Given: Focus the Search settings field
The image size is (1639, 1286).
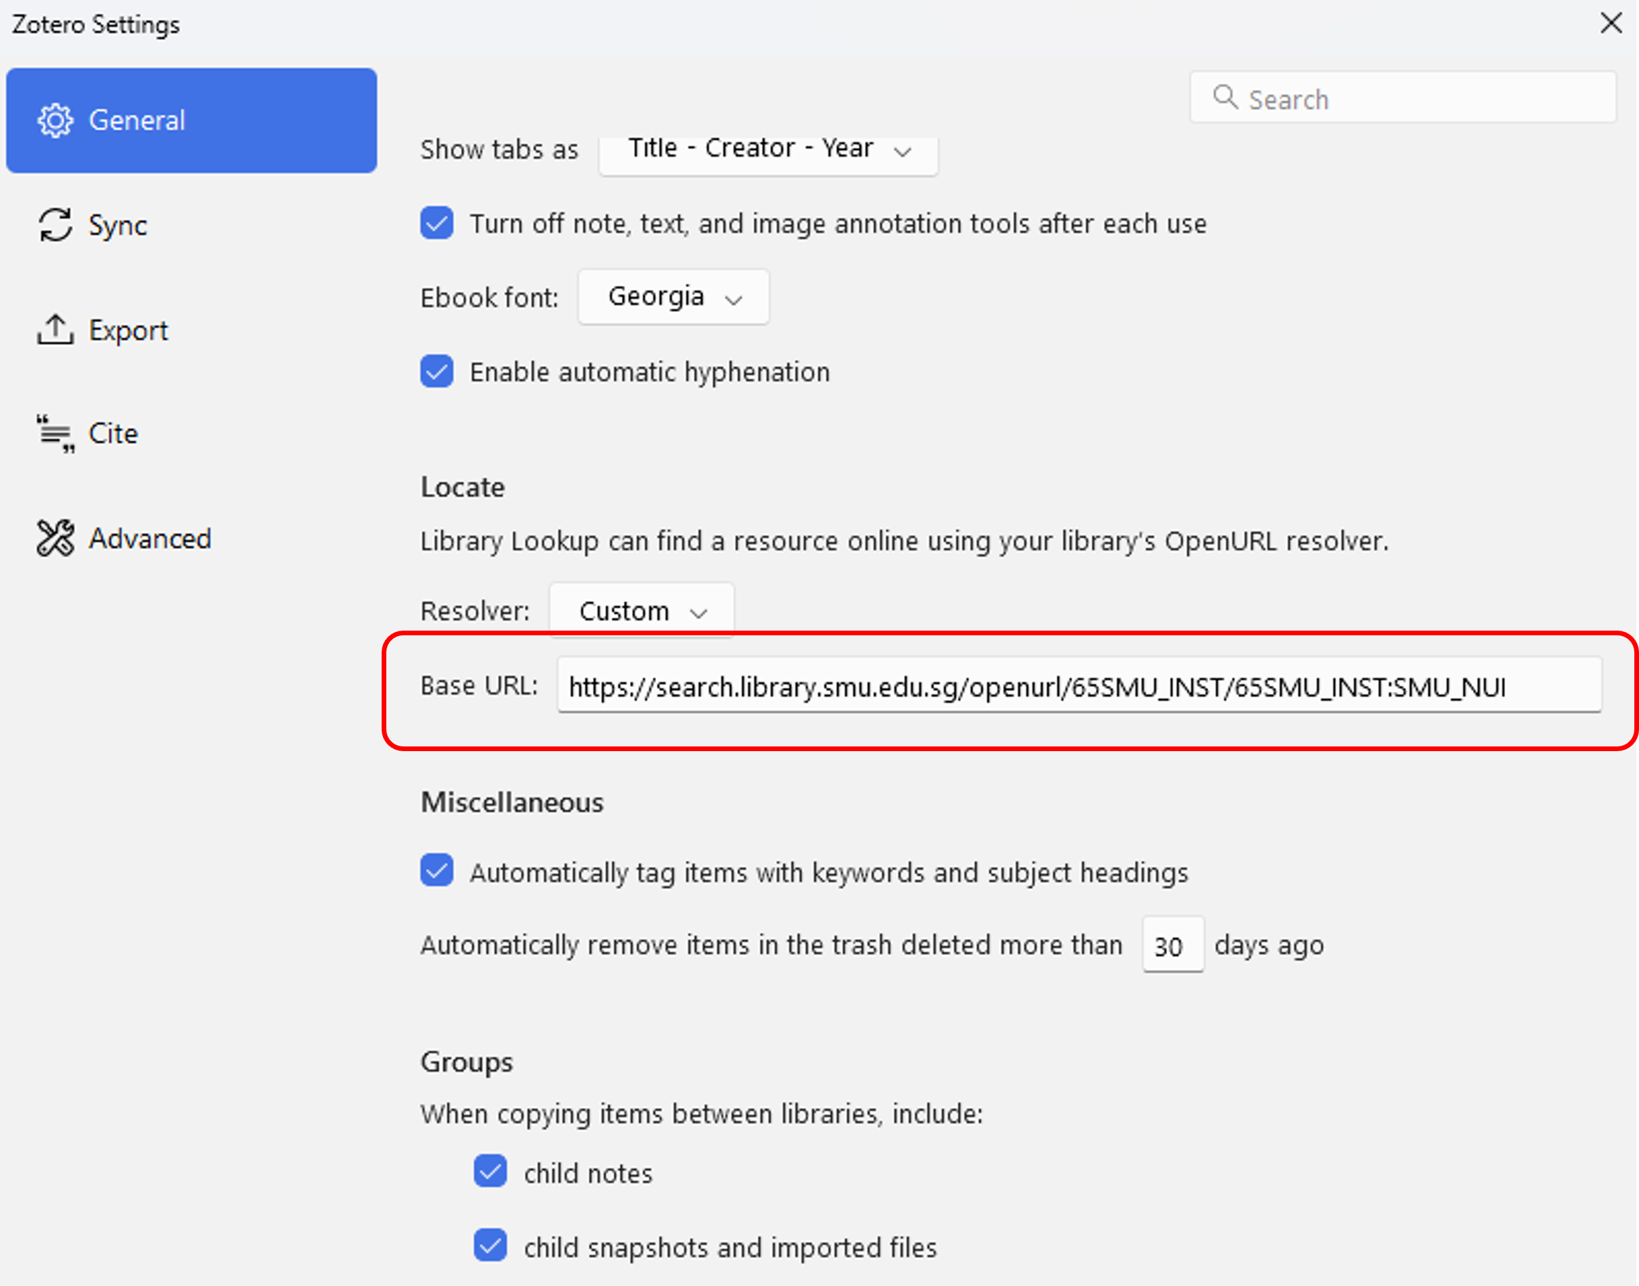Looking at the screenshot, I should point(1403,98).
